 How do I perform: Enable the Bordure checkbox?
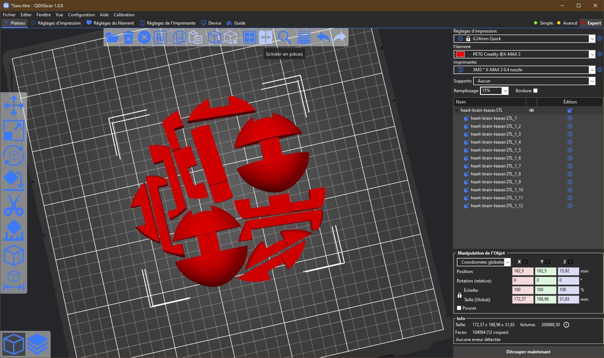[536, 91]
